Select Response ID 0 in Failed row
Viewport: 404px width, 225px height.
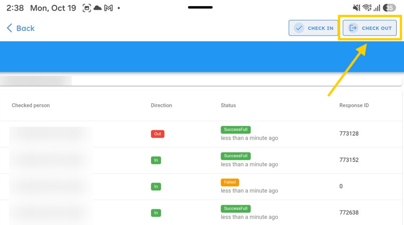(341, 186)
